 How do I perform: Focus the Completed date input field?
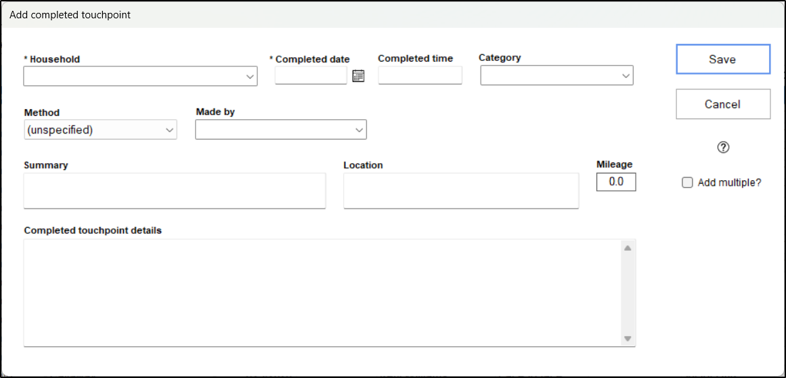pyautogui.click(x=311, y=76)
